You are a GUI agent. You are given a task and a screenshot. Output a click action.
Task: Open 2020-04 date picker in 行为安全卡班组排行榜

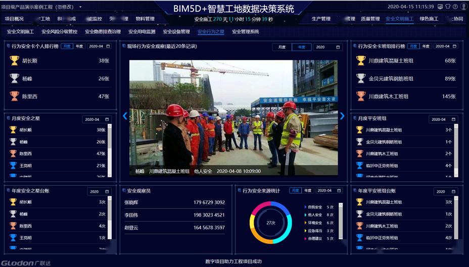click(x=445, y=46)
